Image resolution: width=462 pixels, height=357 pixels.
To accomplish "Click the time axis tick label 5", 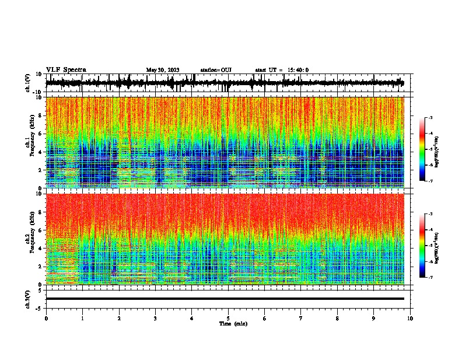I will click(x=228, y=318).
